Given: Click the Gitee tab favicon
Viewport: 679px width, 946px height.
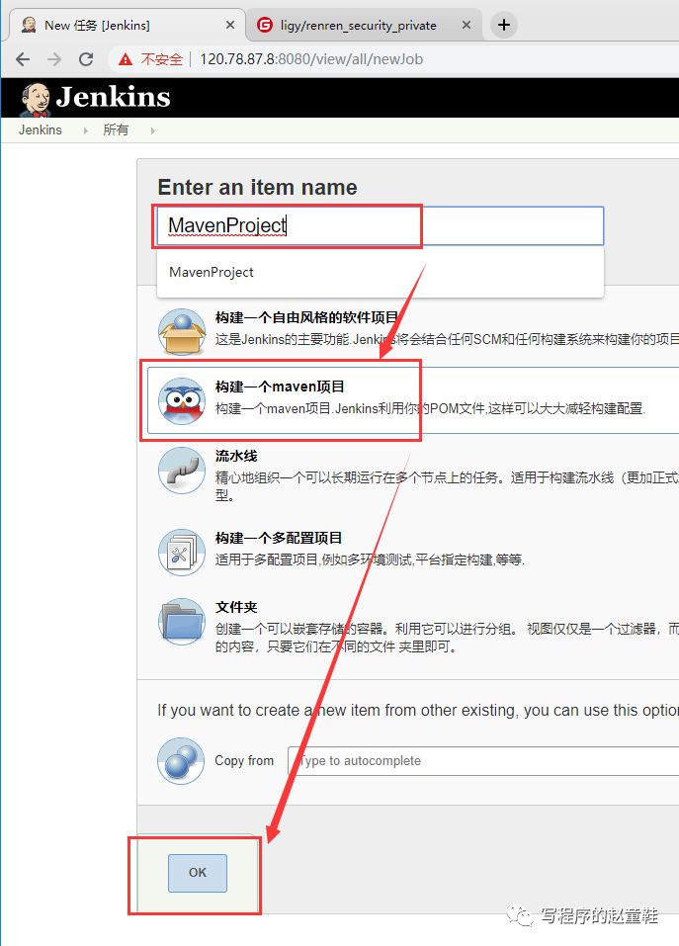Looking at the screenshot, I should pyautogui.click(x=264, y=25).
